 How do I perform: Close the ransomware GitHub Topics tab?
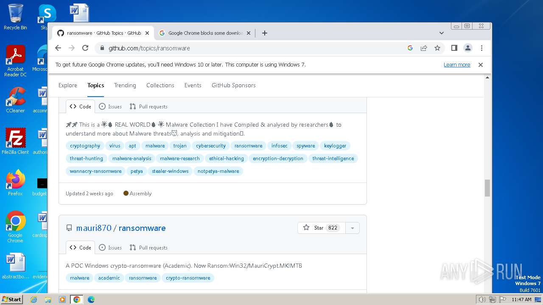[x=147, y=33]
